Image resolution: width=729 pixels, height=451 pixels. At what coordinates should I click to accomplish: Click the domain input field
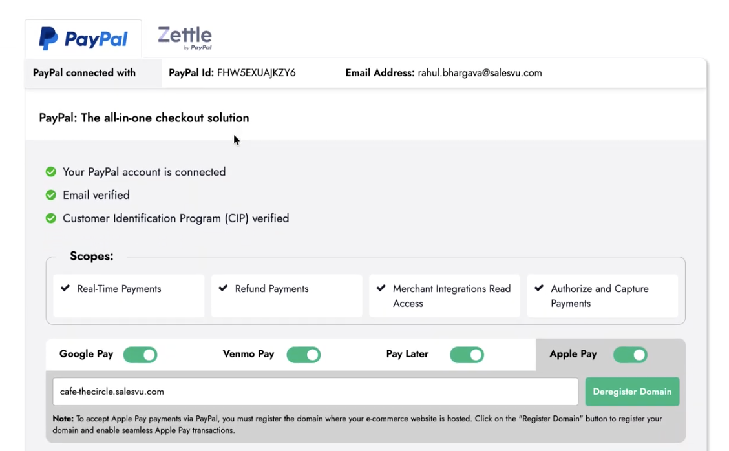315,392
